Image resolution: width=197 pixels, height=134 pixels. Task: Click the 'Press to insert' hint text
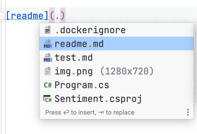(90, 112)
